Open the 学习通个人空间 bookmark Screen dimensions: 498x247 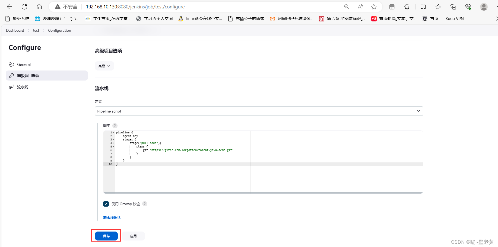[x=154, y=18]
